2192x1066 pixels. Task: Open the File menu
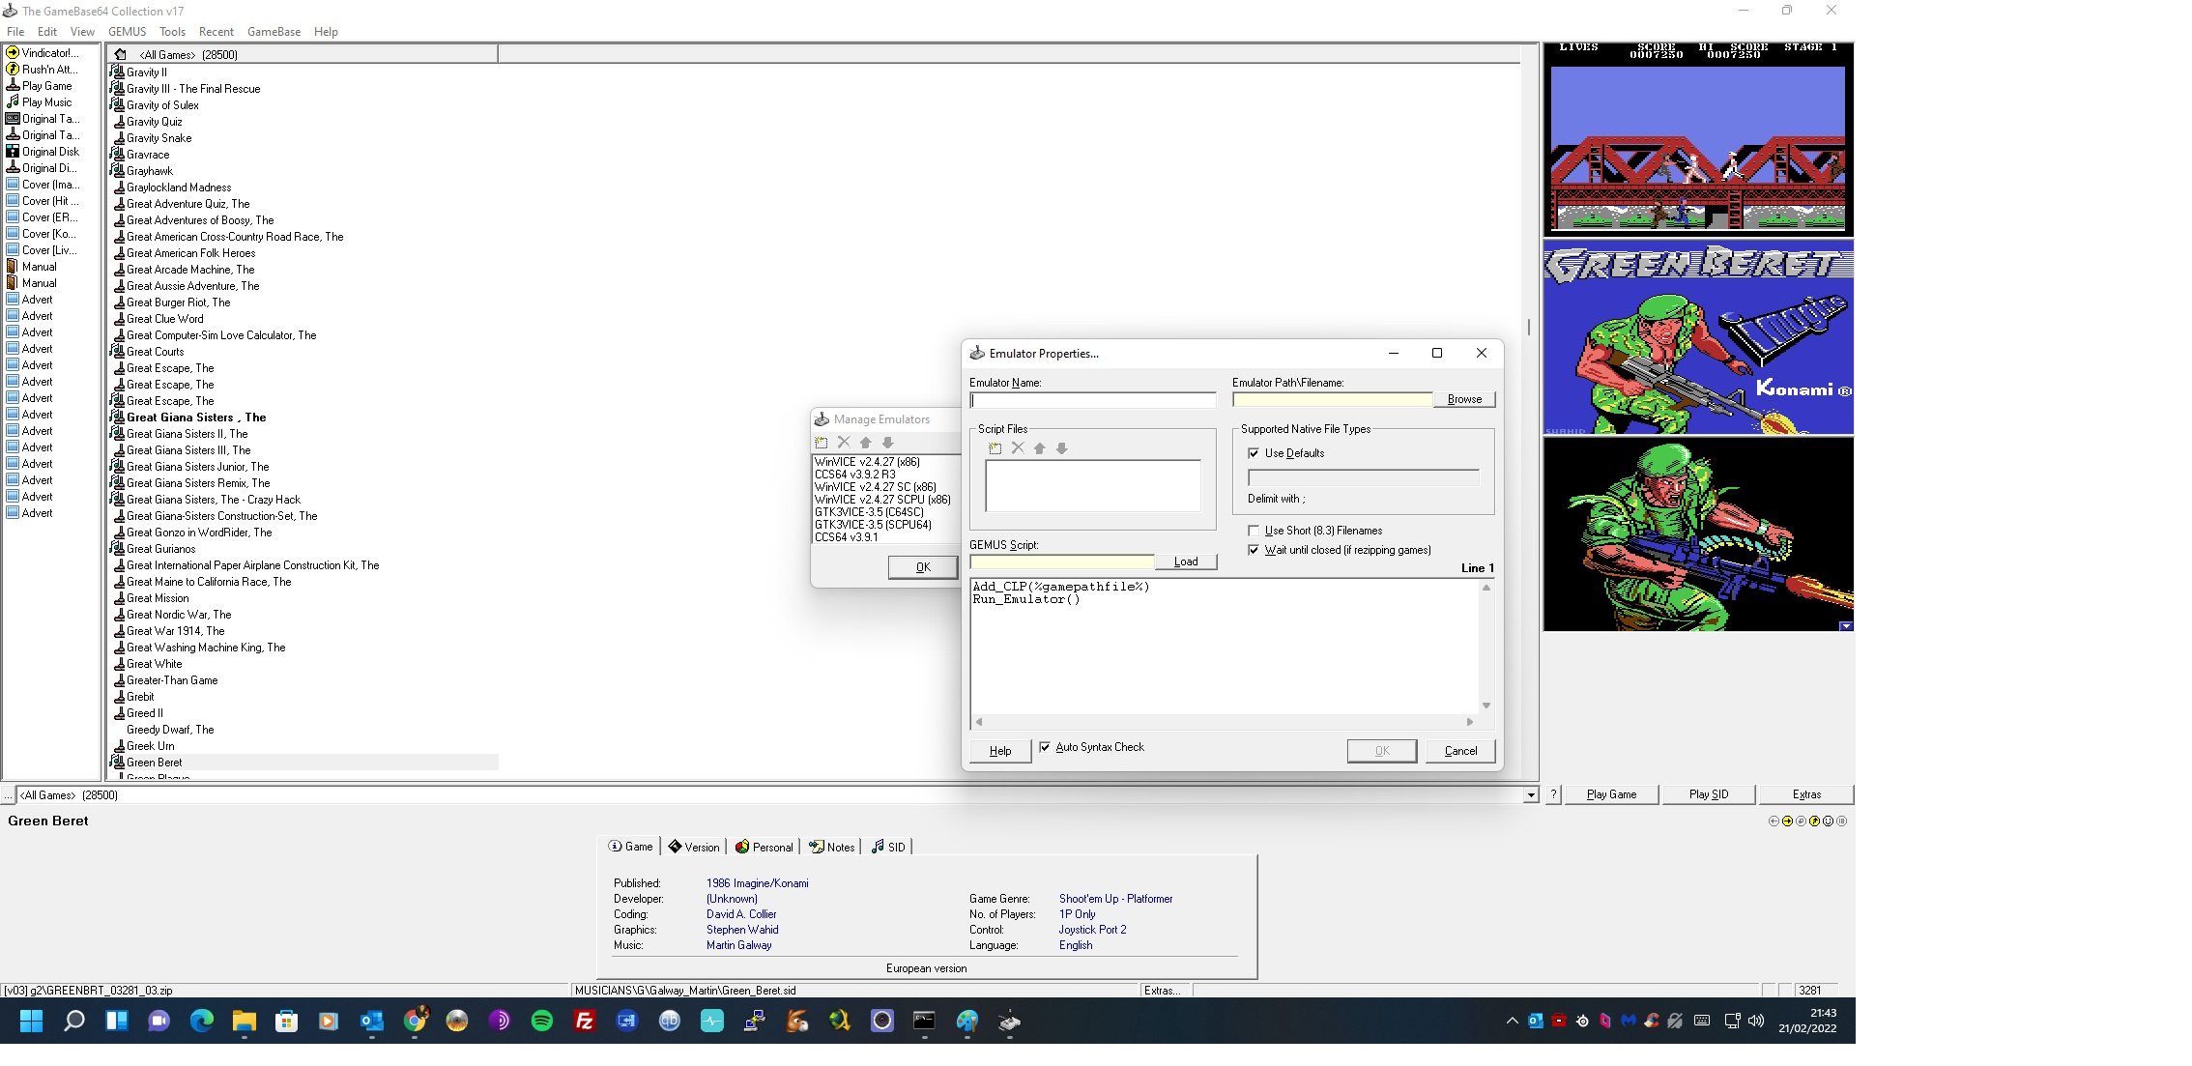click(15, 32)
